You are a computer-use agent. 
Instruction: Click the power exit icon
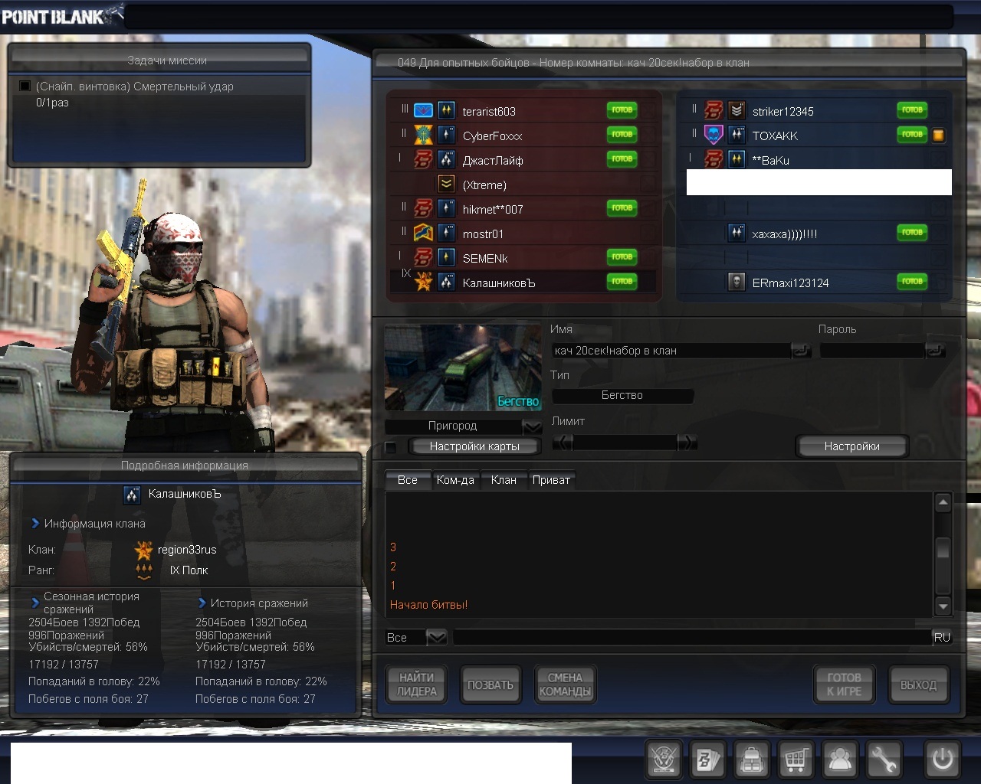click(942, 759)
